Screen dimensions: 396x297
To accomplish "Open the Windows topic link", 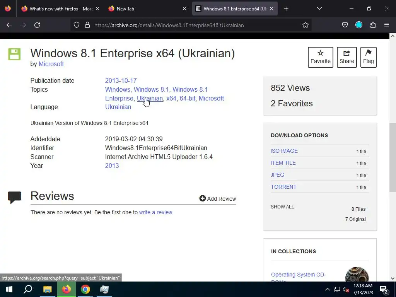I will 118,89.
